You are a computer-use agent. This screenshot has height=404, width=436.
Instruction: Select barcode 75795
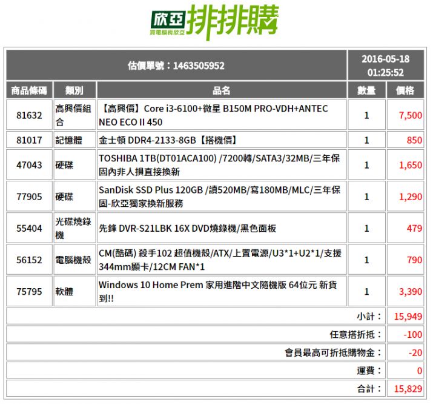coord(29,291)
